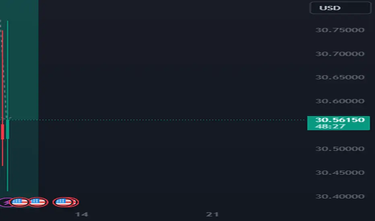
Task: Click the 30.65000 price axis label
Action: pos(340,77)
